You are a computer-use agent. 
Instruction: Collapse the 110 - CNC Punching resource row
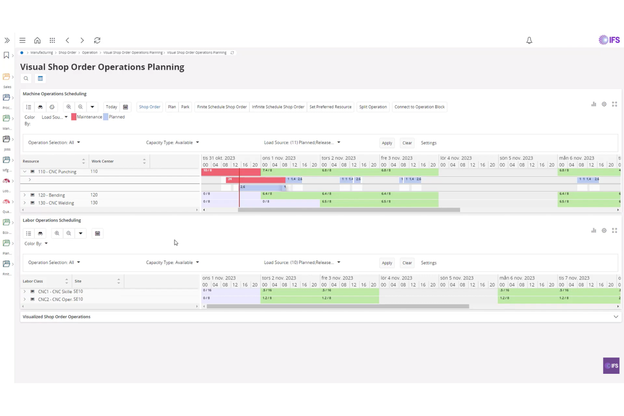coord(24,172)
